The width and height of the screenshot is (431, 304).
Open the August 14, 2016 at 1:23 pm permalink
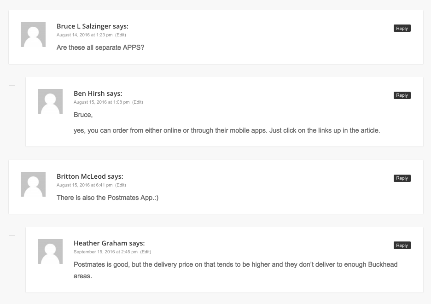[84, 35]
